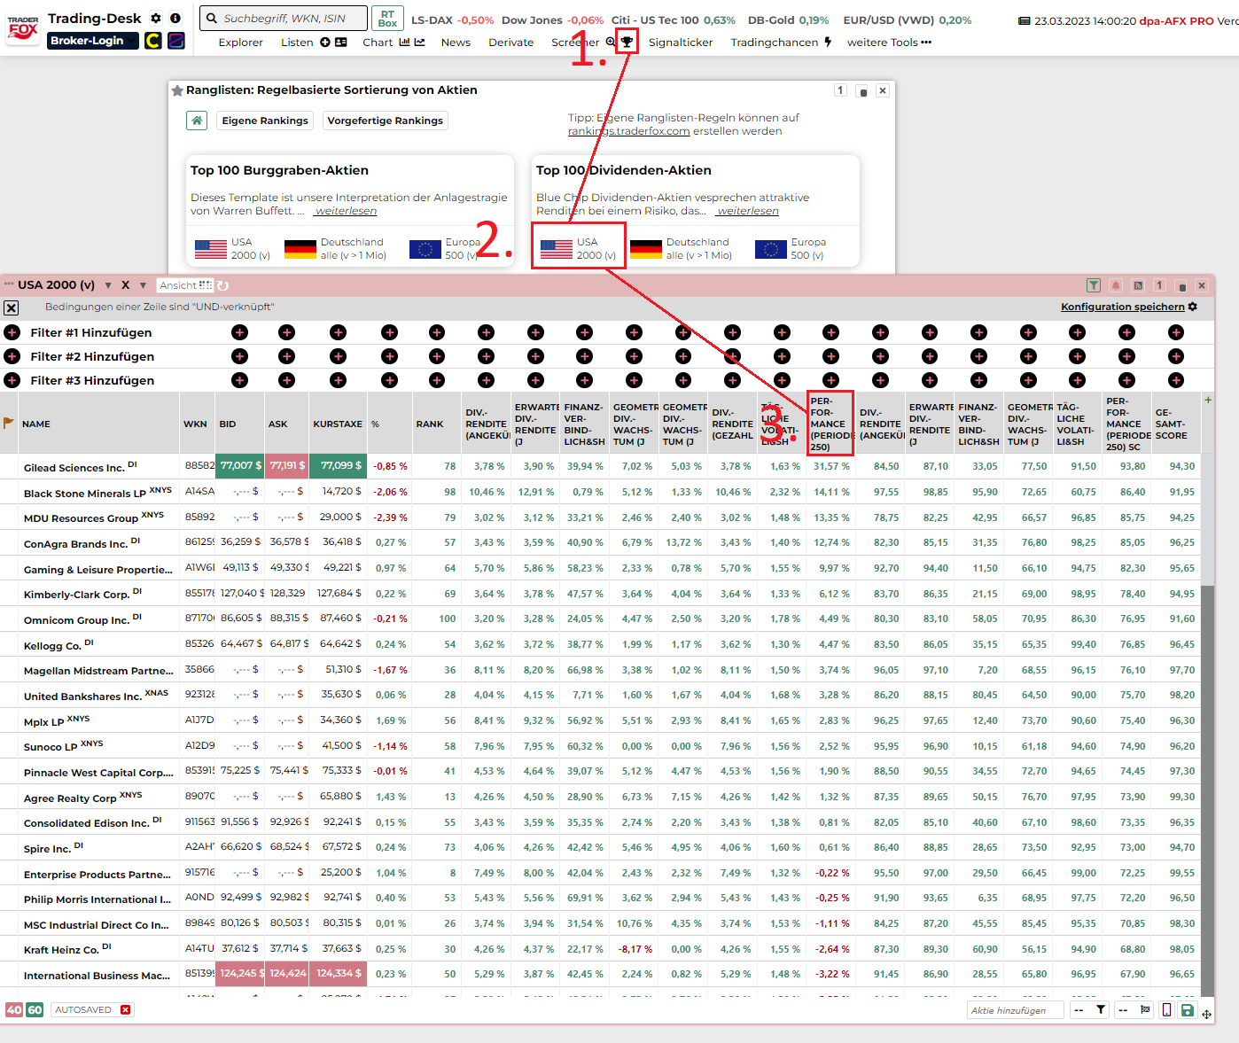Click the screener magnifier icon
Image resolution: width=1239 pixels, height=1043 pixels.
tap(611, 42)
